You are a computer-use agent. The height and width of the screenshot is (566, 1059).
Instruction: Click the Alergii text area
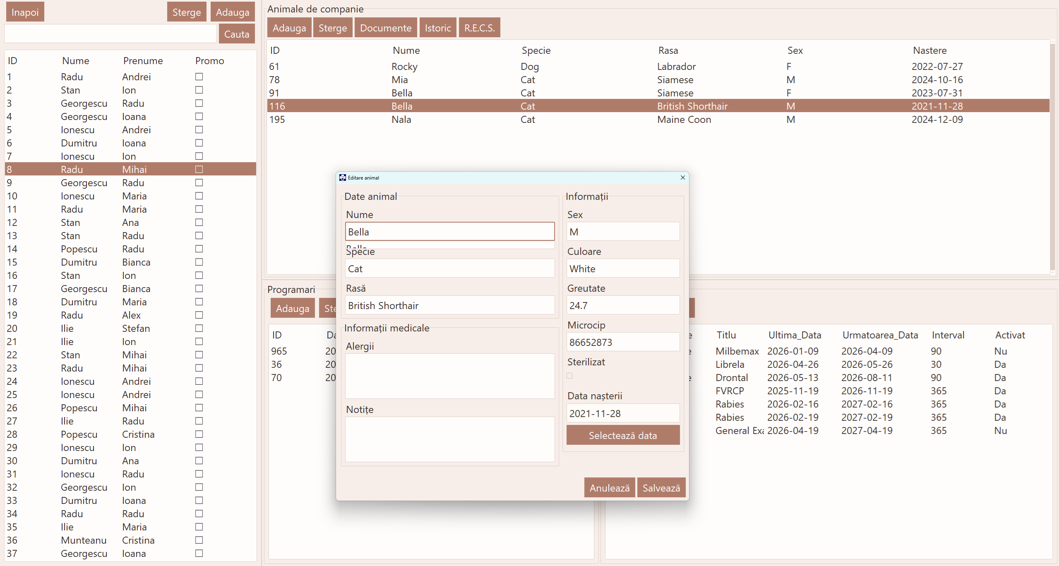coord(450,376)
